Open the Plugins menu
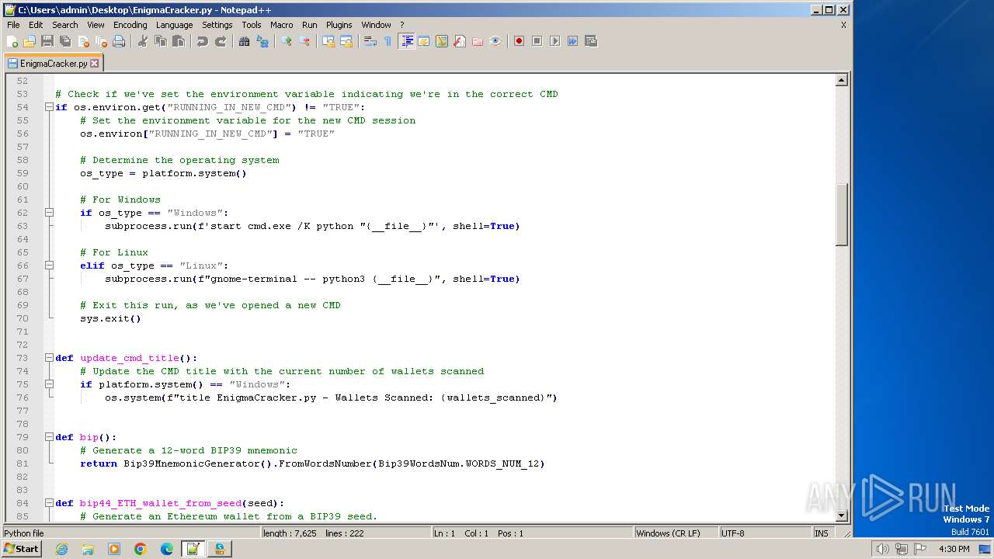 (339, 25)
